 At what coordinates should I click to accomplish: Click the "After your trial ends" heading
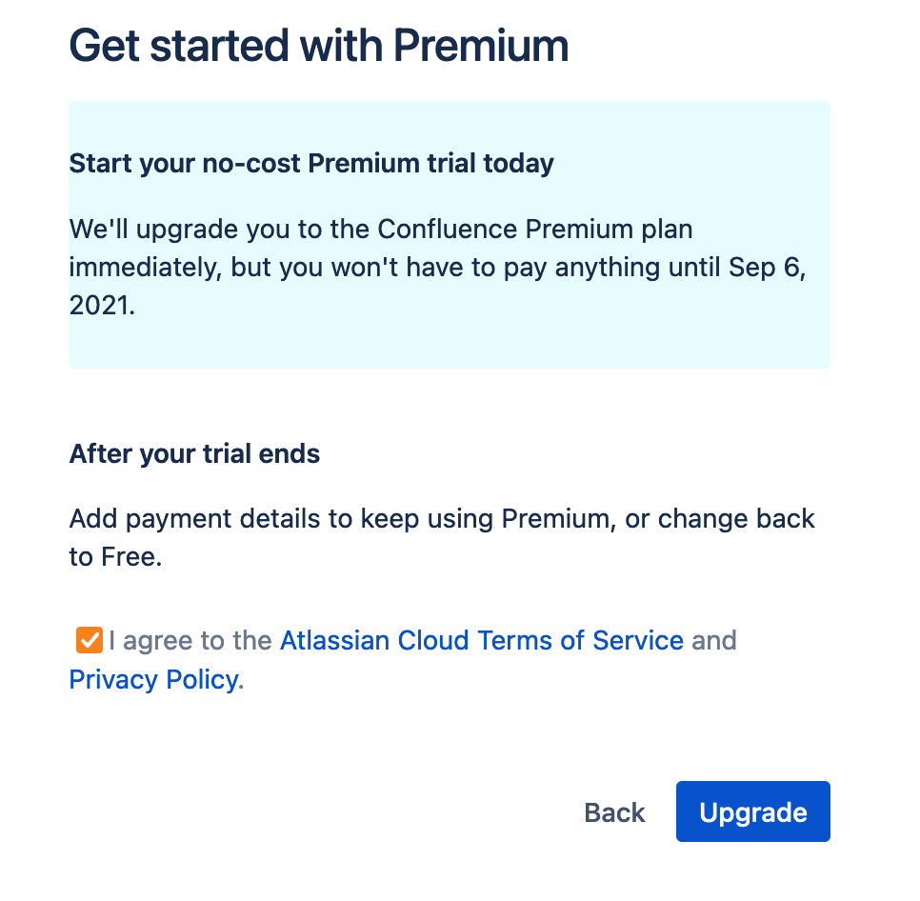(194, 453)
